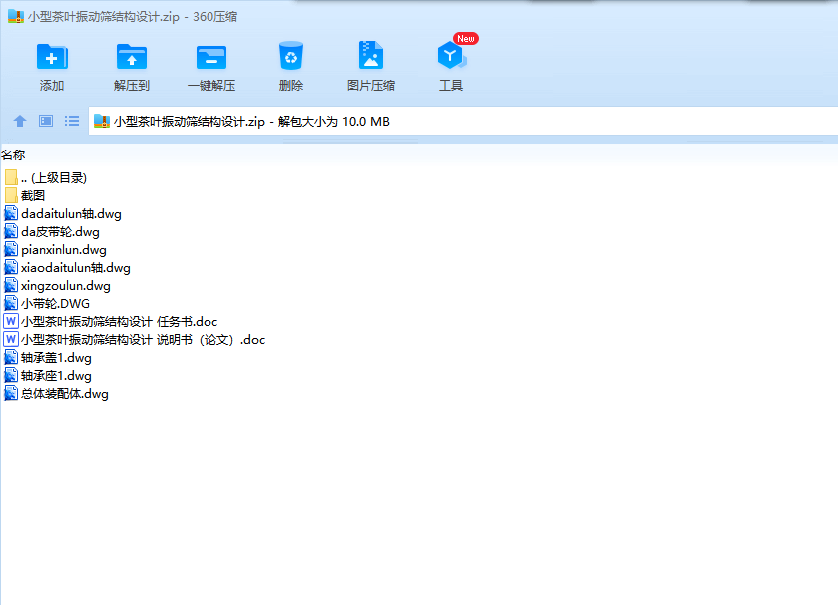Screen dimensions: 838x605
Task: Click the folder icon of 截图
Action: [11, 195]
